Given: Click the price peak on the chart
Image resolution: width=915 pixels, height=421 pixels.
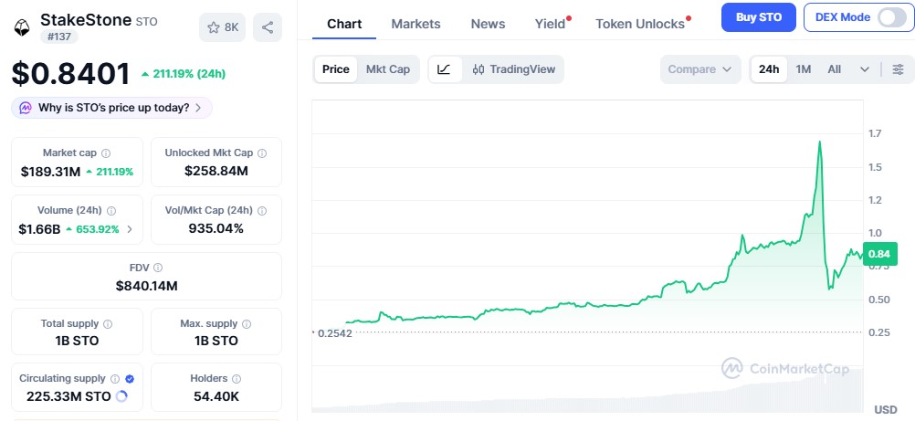Looking at the screenshot, I should click(x=820, y=142).
